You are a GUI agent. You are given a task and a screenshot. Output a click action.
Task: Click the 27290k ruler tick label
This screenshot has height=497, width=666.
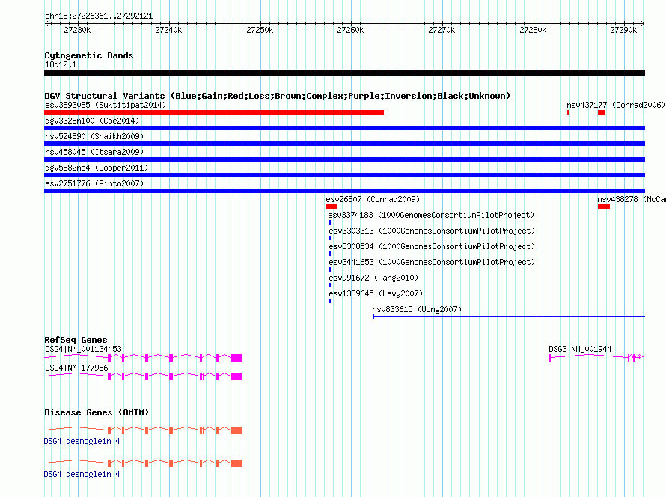click(623, 30)
